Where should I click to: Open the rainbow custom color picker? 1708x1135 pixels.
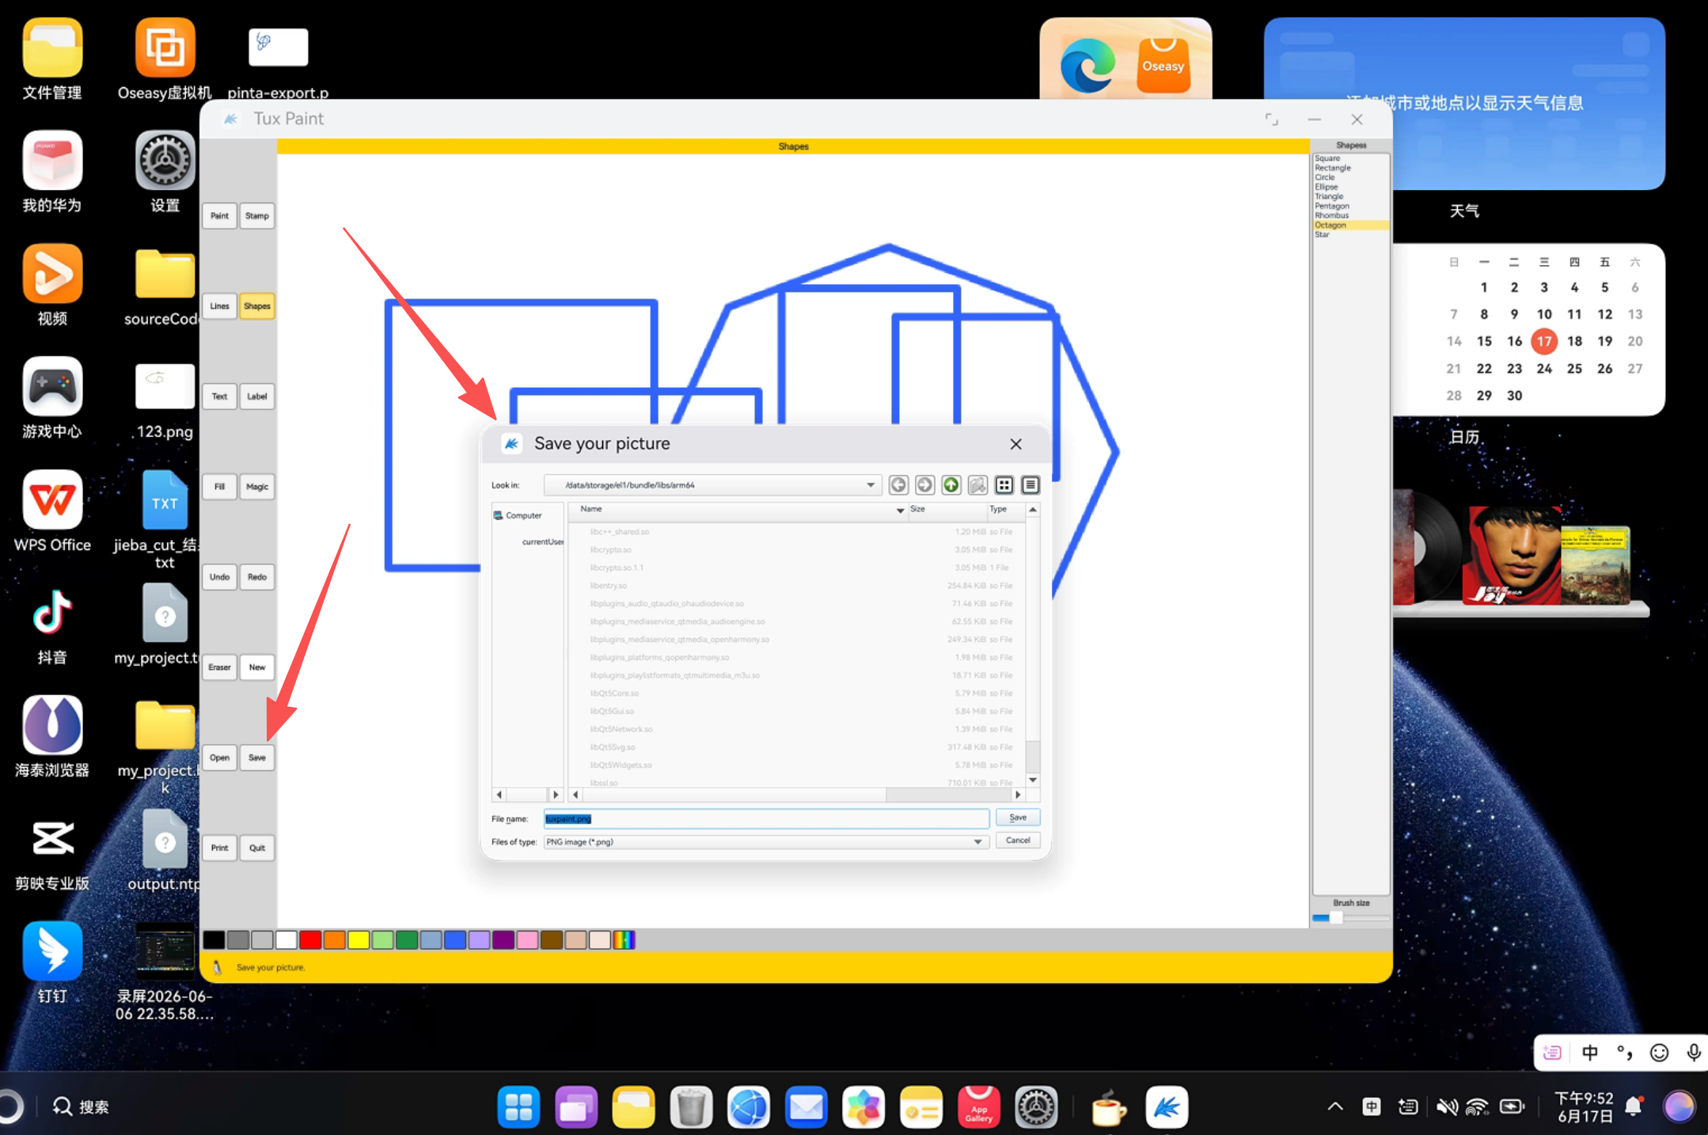624,940
